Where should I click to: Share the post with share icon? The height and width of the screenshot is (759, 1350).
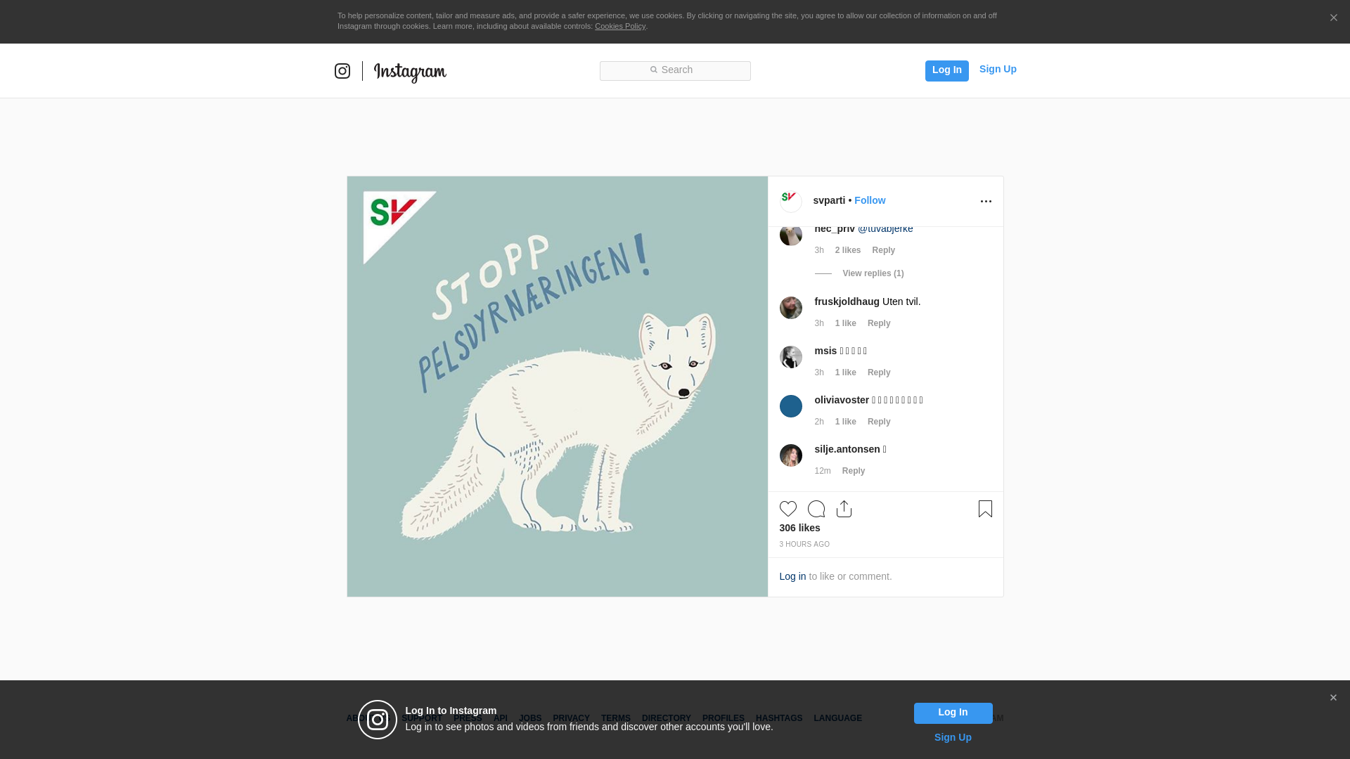click(x=844, y=509)
